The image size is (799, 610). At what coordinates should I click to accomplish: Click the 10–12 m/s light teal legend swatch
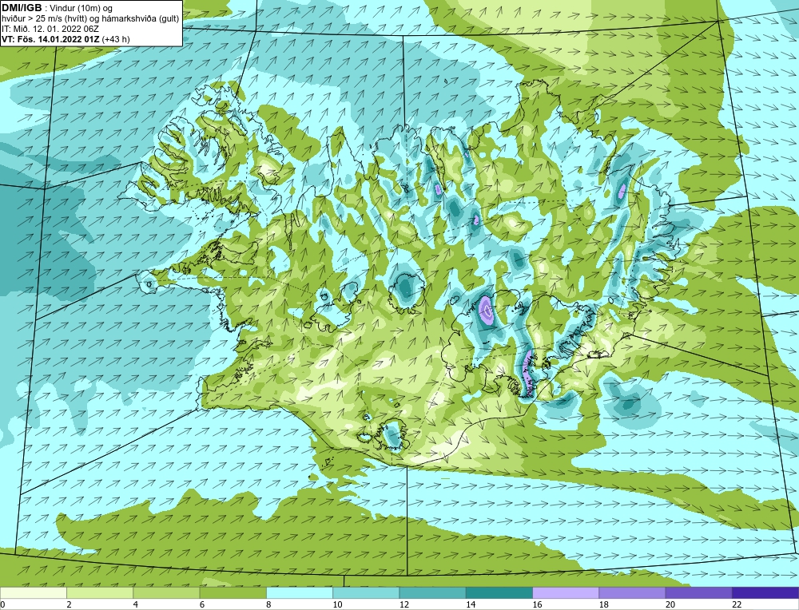366,592
